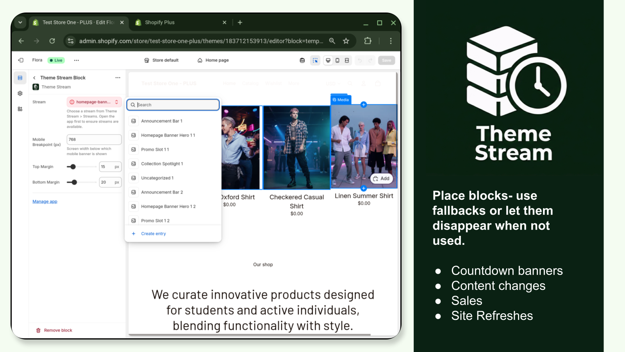Open the Home page template dropdown
This screenshot has width=625, height=352.
[x=213, y=60]
